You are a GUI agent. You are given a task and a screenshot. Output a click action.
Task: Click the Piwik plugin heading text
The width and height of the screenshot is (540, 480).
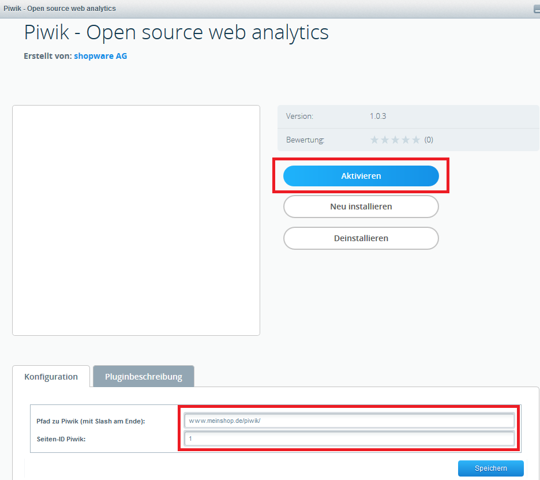point(177,32)
